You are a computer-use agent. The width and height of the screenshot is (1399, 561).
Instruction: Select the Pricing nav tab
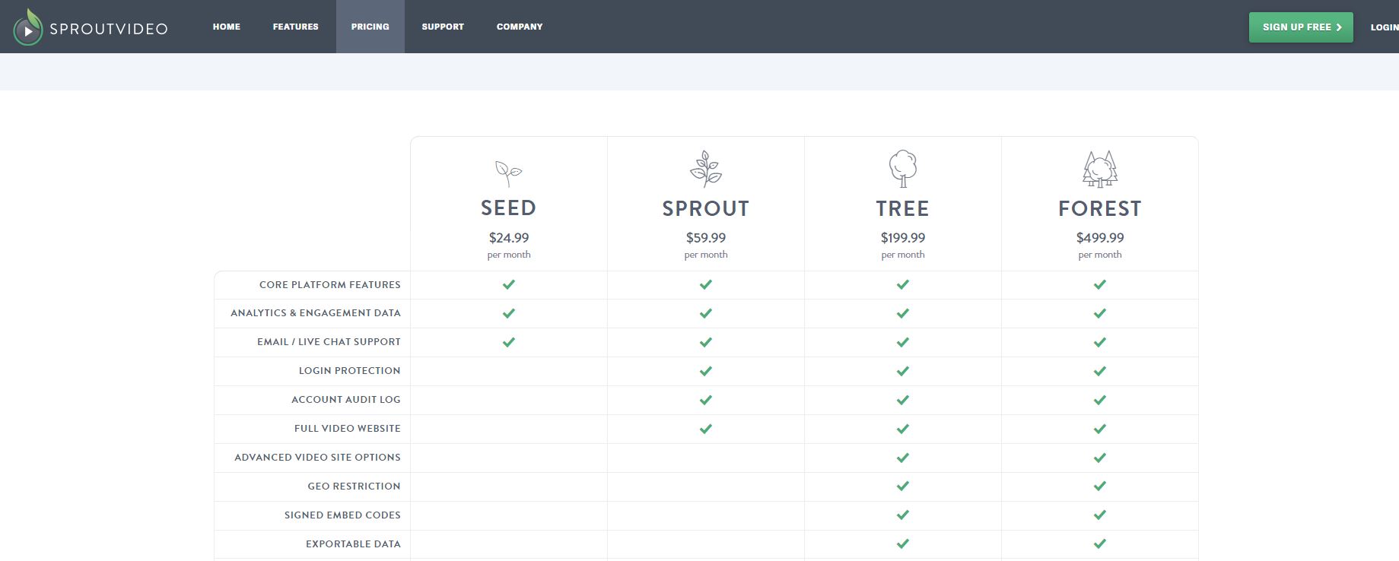coord(370,27)
